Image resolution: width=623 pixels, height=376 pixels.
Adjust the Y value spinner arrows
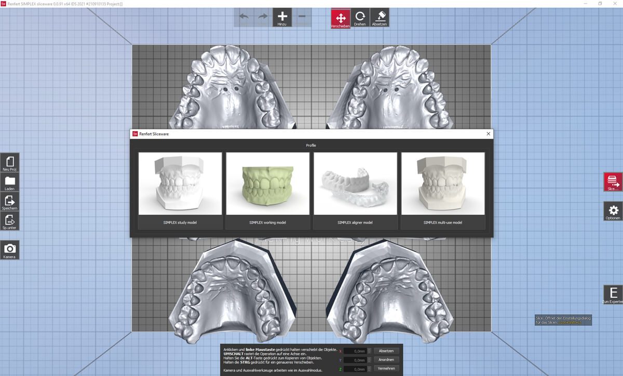pyautogui.click(x=369, y=360)
